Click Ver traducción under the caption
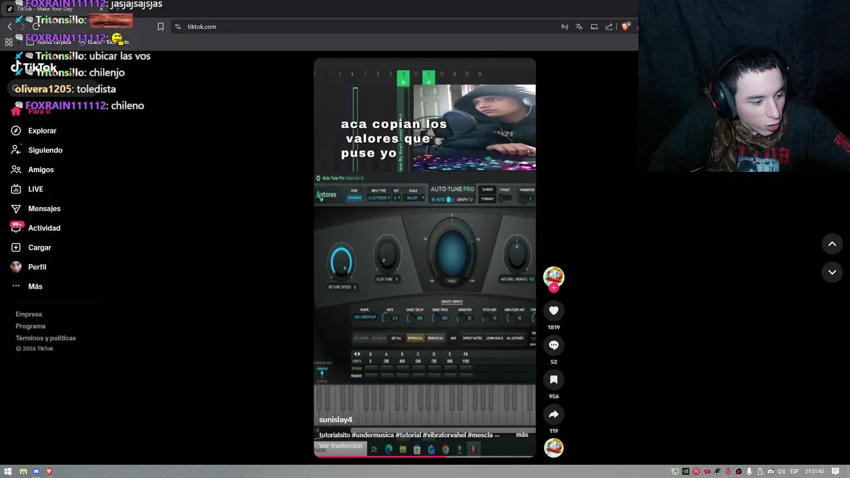 (x=341, y=445)
